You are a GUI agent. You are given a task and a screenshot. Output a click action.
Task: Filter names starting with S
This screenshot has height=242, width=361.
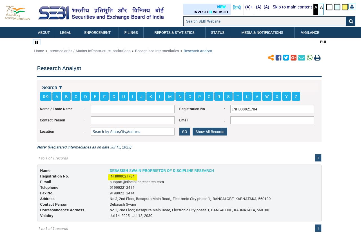pyautogui.click(x=228, y=97)
